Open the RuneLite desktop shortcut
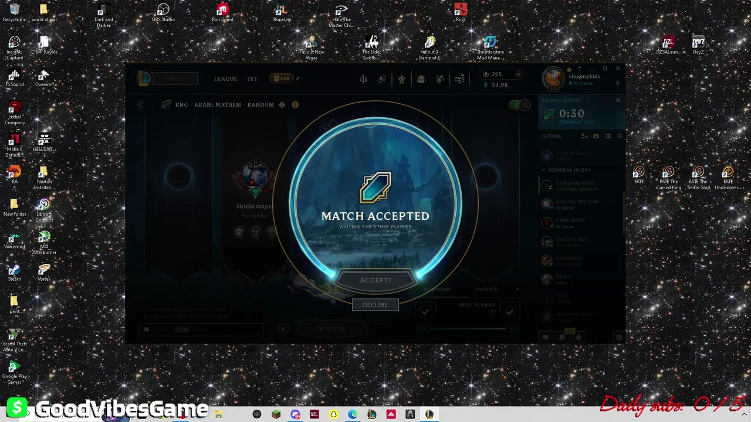The height and width of the screenshot is (422, 751). [x=282, y=12]
